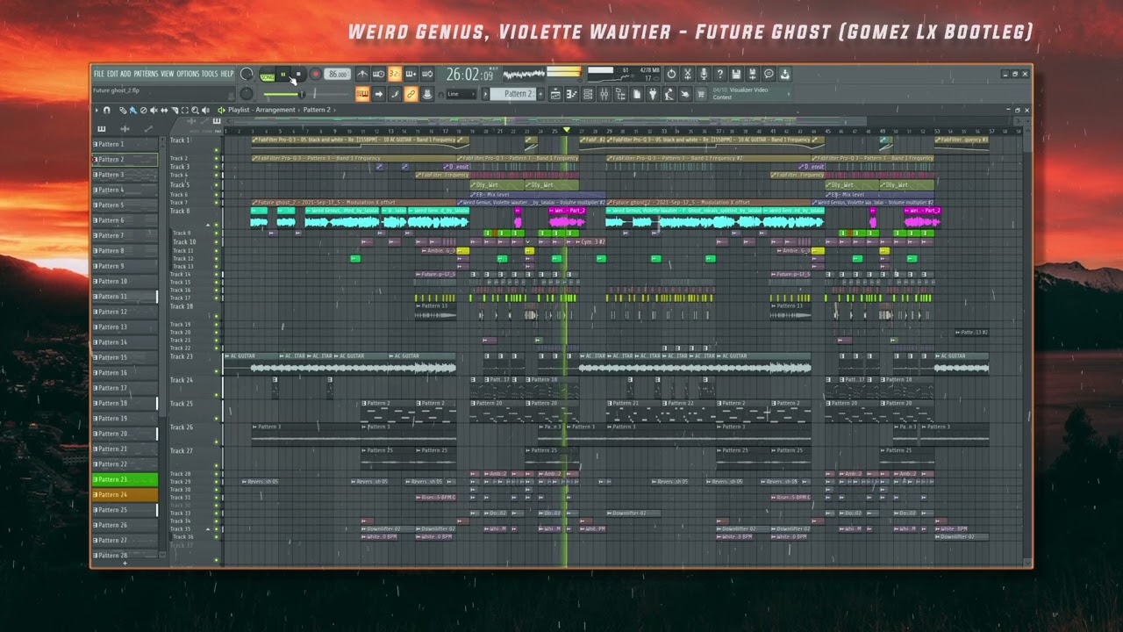The height and width of the screenshot is (632, 1123).
Task: Open the tempo tapper icon
Action: tap(669, 94)
